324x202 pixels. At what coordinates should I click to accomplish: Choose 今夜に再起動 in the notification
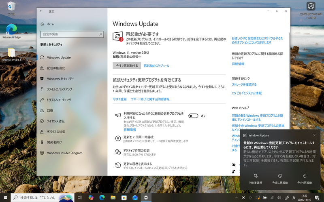(280, 179)
